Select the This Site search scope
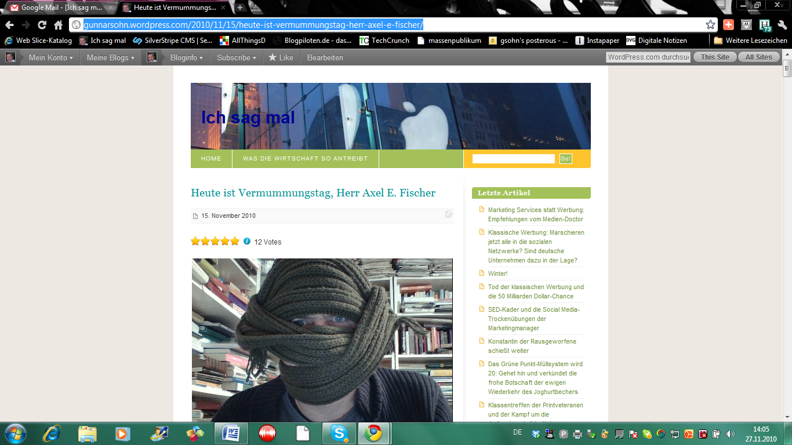This screenshot has width=792, height=445. 715,57
